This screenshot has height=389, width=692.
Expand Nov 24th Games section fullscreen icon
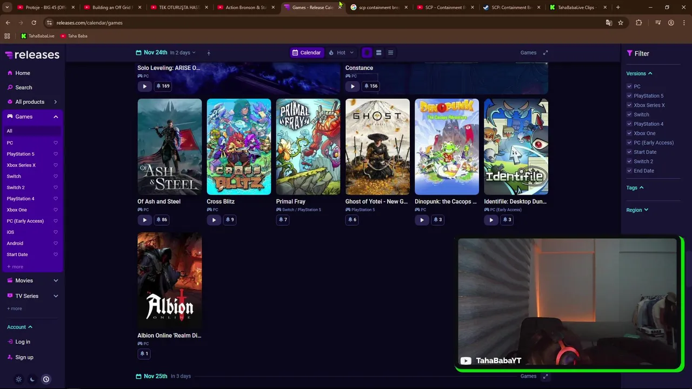[x=545, y=52]
